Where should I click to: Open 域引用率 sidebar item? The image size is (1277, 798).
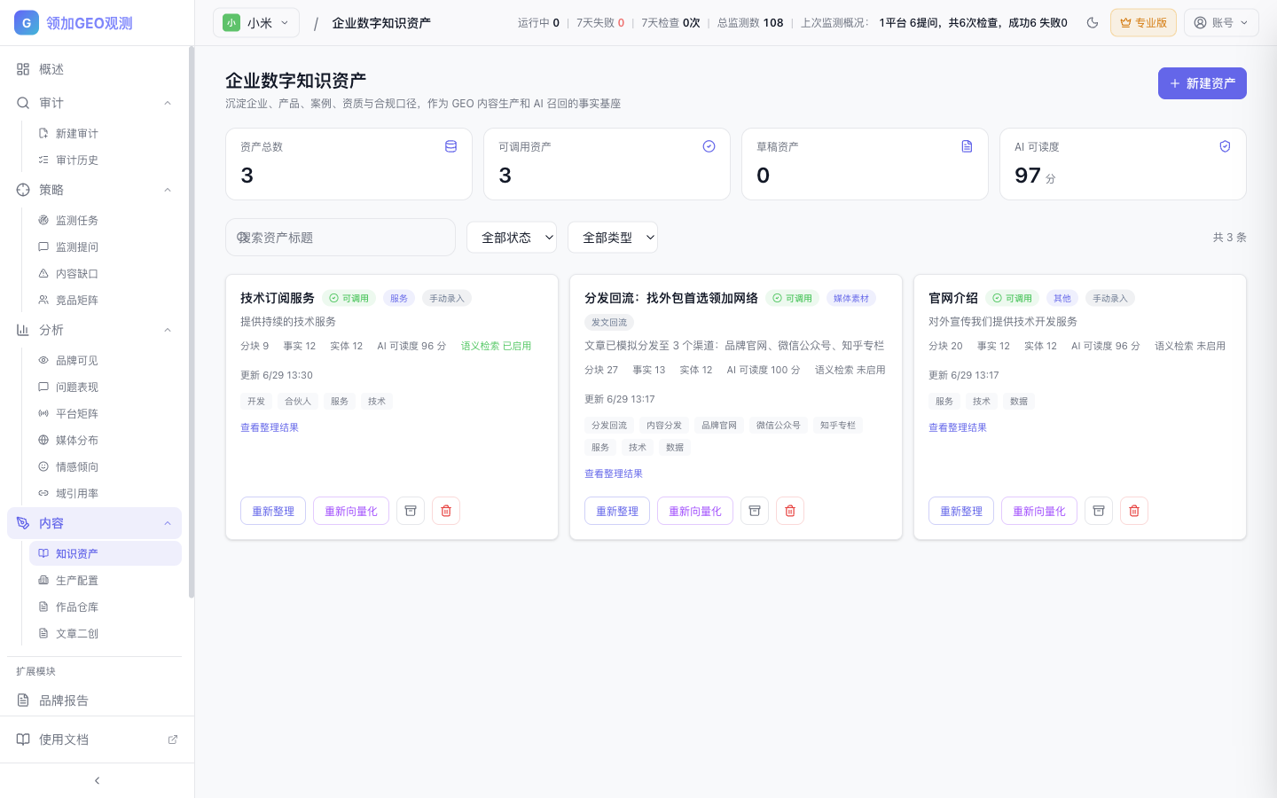106,493
